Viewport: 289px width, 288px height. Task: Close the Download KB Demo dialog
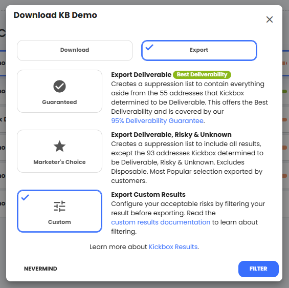click(270, 19)
